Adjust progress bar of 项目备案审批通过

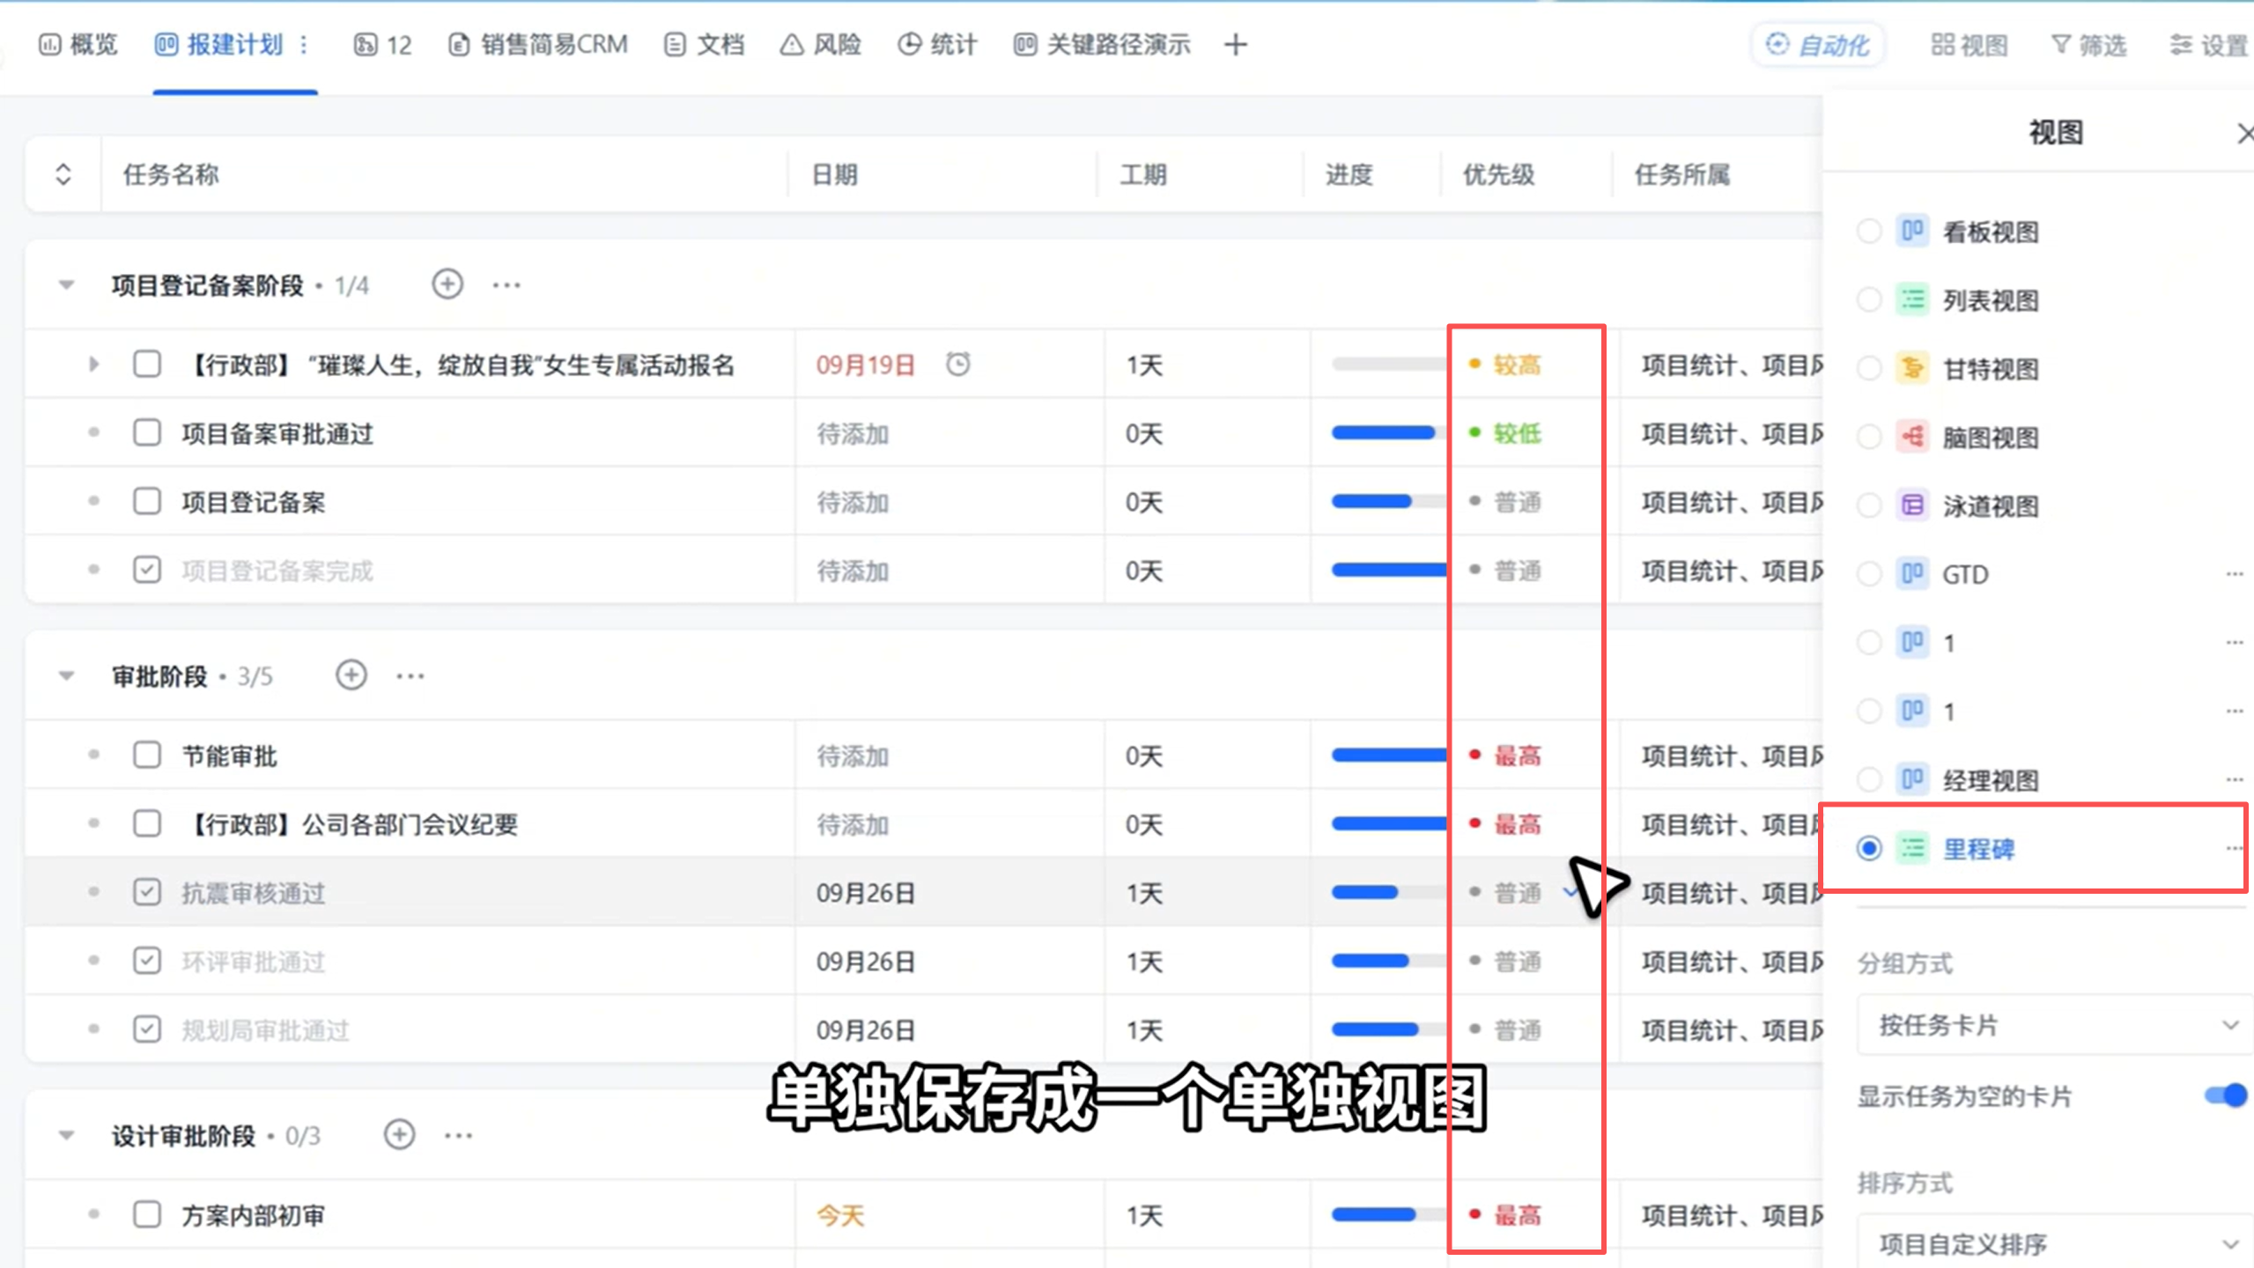(1389, 432)
